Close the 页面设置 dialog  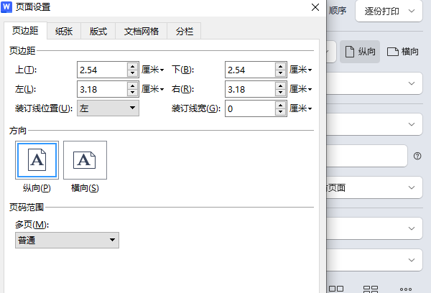click(x=315, y=7)
